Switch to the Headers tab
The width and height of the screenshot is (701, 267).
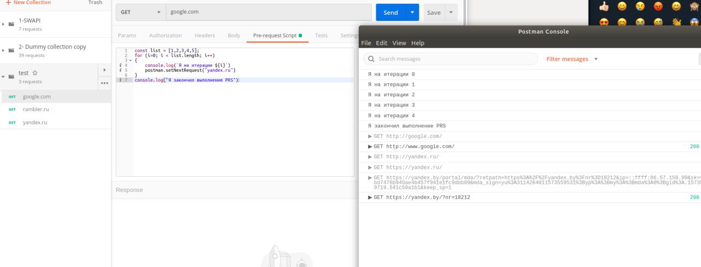point(205,36)
